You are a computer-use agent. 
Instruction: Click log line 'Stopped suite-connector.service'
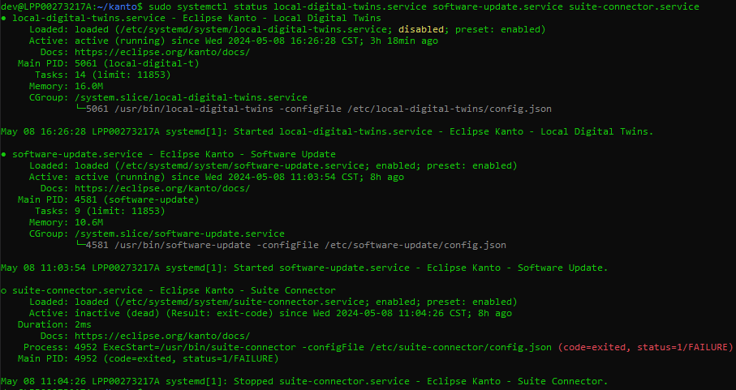pyautogui.click(x=304, y=382)
